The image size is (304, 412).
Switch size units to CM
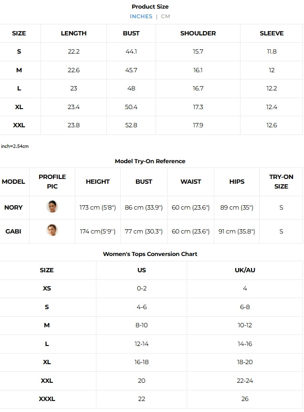pyautogui.click(x=165, y=16)
